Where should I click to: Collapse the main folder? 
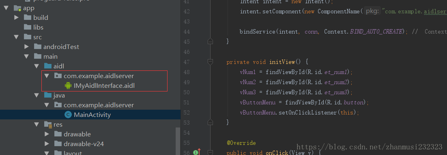(x=26, y=56)
